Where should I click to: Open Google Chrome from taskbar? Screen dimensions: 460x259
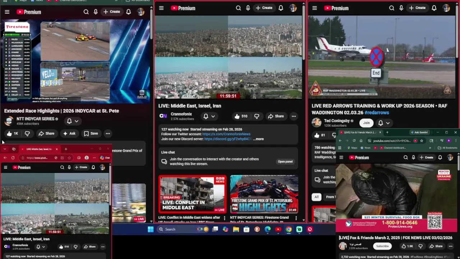point(289,229)
